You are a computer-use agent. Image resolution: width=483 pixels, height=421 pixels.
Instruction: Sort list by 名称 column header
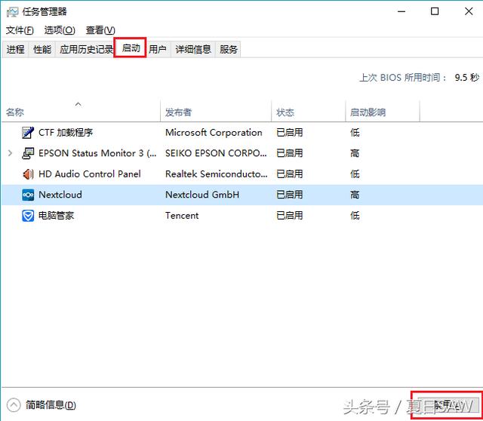coord(15,112)
